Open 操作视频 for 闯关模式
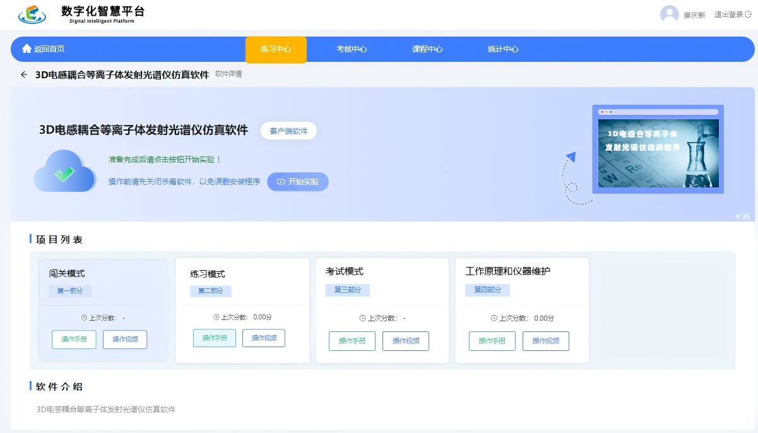Viewport: 758px width, 433px height. click(125, 340)
